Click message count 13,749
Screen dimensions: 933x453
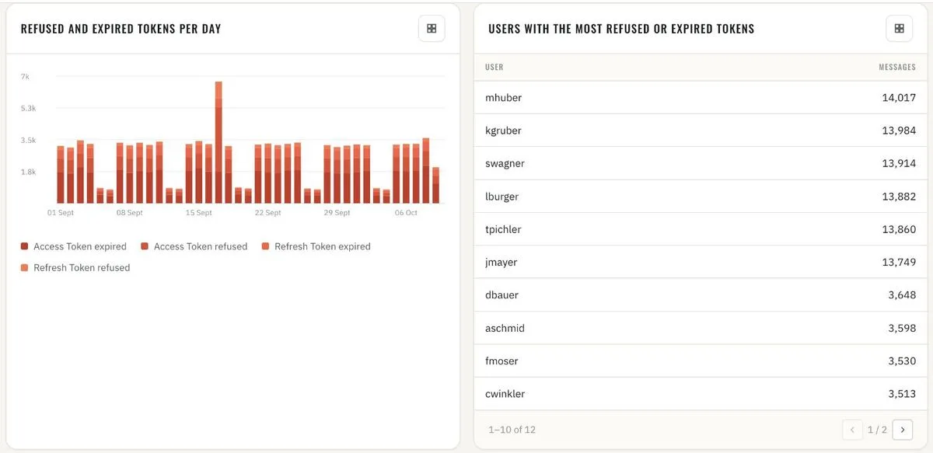point(899,263)
